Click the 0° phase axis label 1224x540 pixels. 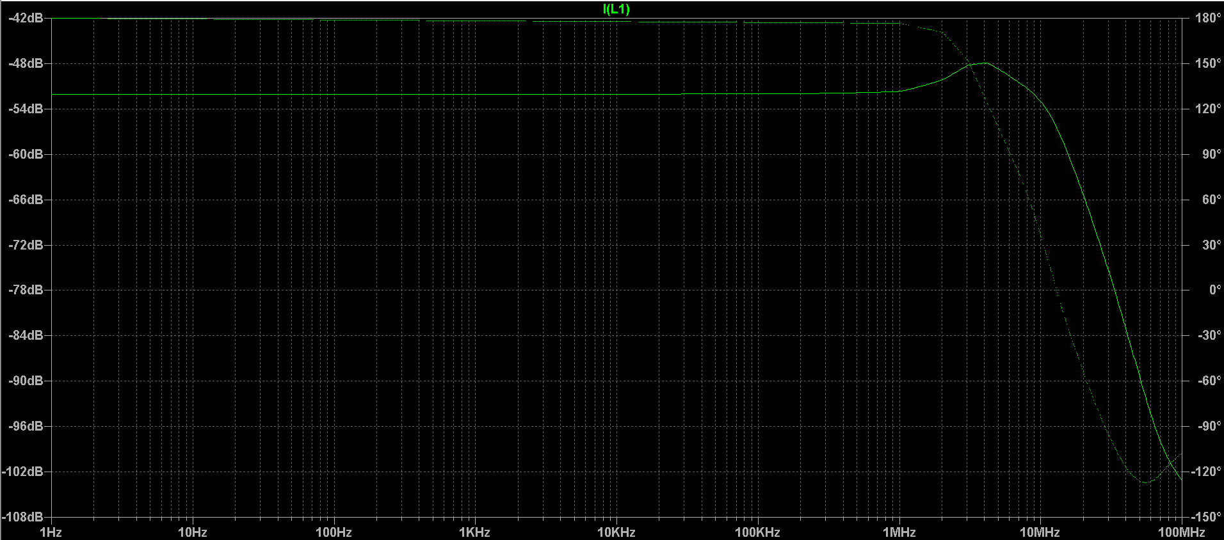click(x=1215, y=290)
